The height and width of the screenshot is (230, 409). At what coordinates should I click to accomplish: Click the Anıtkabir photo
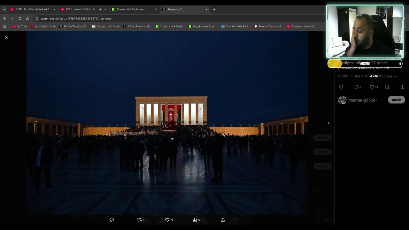tap(167, 123)
